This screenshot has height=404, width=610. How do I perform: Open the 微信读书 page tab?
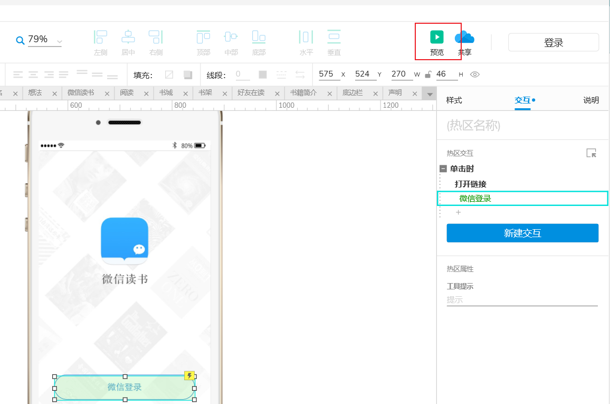(x=81, y=92)
